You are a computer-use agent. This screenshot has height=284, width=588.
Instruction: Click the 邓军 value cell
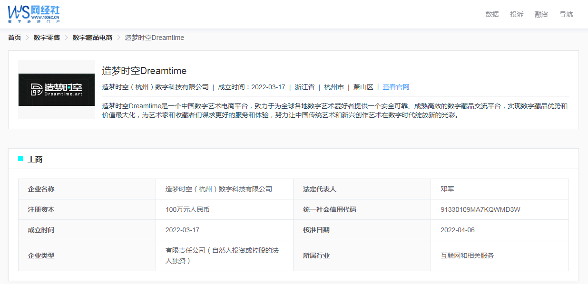pos(500,189)
